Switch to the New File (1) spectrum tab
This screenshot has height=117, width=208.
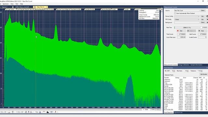[40, 7]
